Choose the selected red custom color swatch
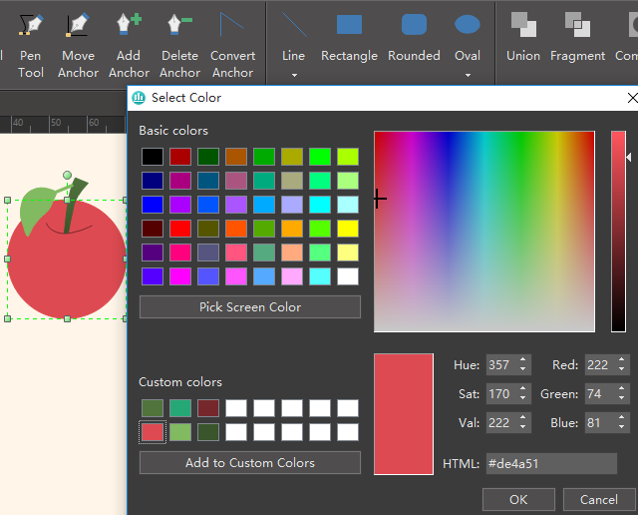The width and height of the screenshot is (638, 515). point(153,432)
